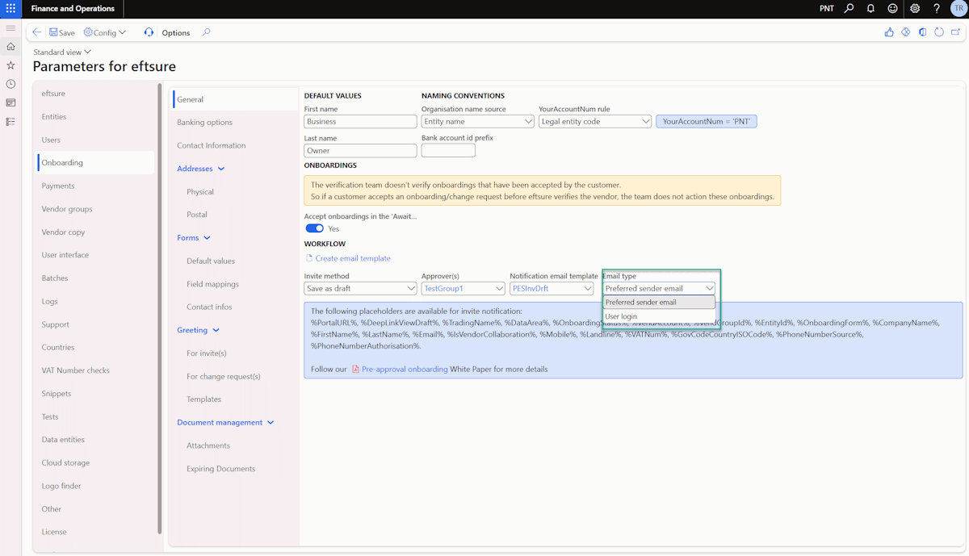Open in Office icon at top right

[x=922, y=32]
